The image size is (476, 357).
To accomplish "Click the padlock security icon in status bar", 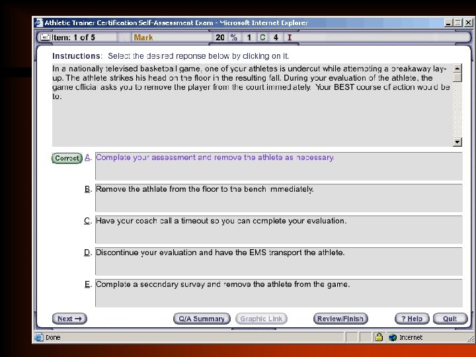I will 379,337.
